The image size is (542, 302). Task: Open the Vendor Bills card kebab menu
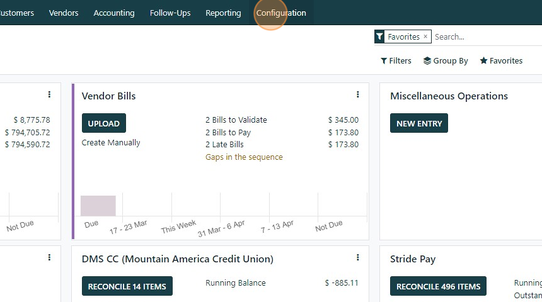click(x=357, y=95)
